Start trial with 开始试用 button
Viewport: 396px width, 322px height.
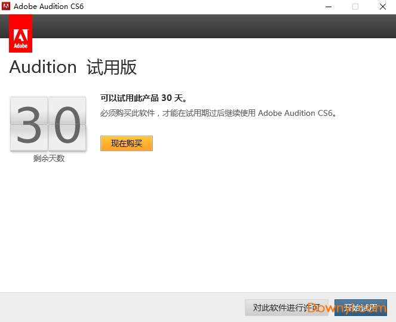coord(361,308)
